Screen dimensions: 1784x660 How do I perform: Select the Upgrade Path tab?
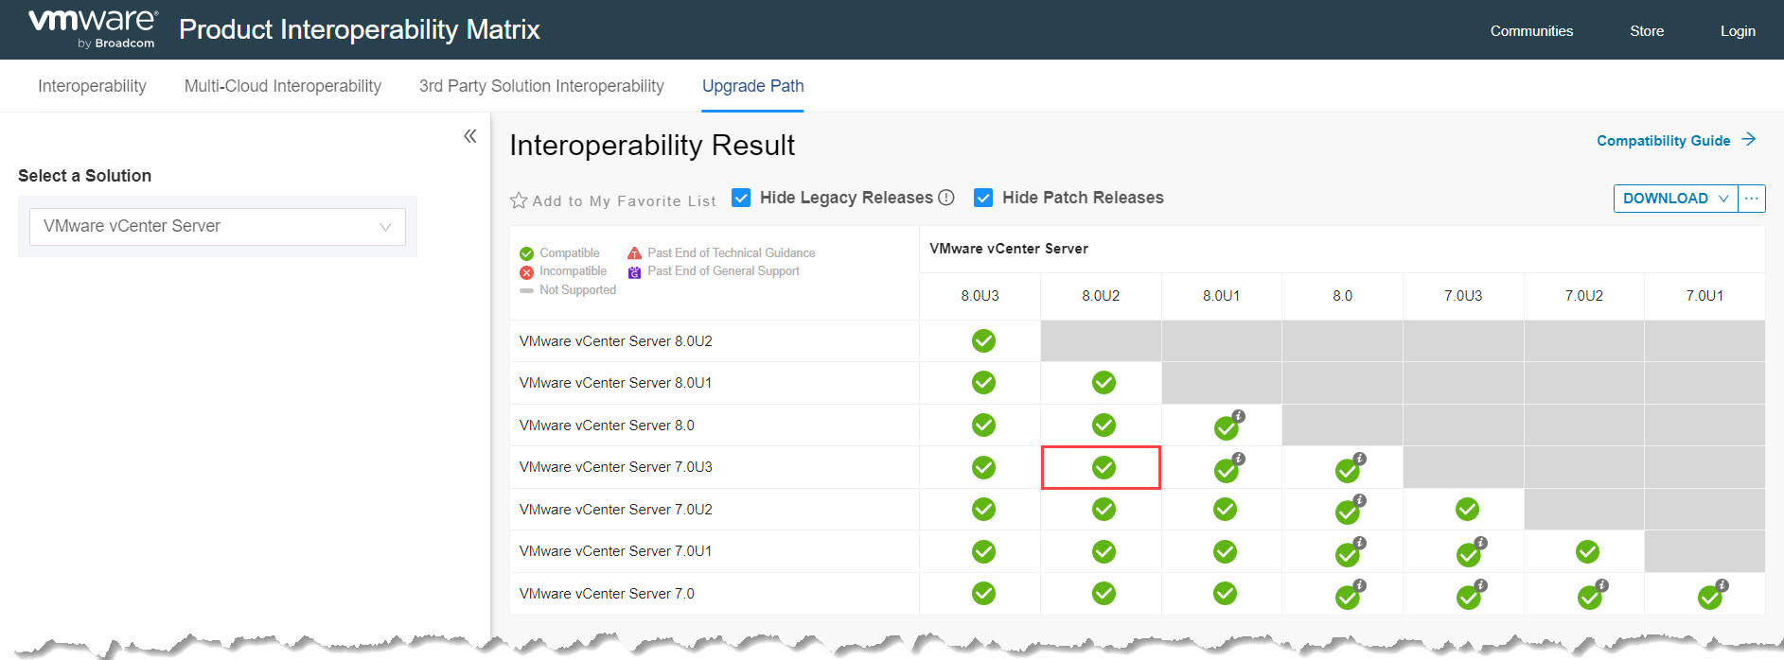[x=752, y=86]
